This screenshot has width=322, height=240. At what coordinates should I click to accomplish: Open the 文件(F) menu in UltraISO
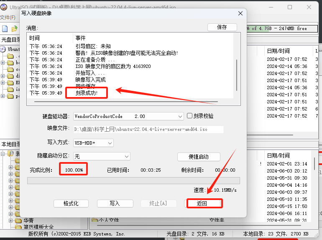(x=8, y=17)
